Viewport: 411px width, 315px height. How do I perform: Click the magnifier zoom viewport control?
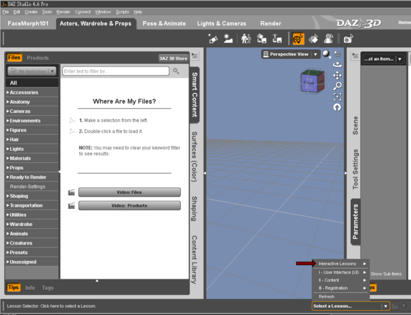(x=338, y=86)
